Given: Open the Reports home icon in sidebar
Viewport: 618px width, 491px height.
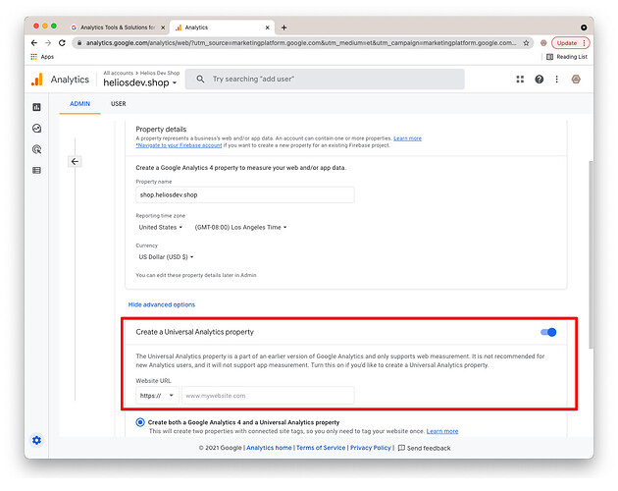Looking at the screenshot, I should coord(36,107).
